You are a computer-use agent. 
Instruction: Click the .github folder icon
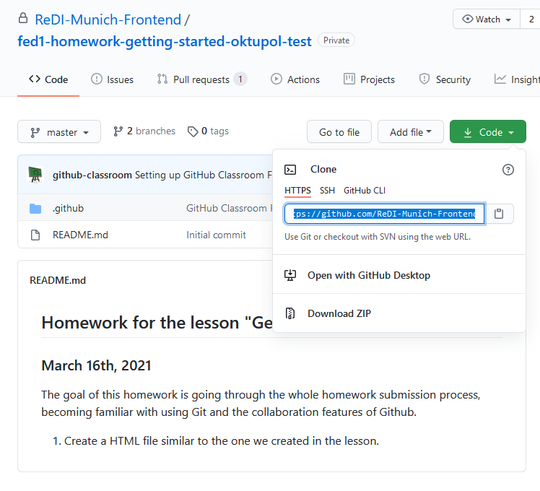click(35, 209)
